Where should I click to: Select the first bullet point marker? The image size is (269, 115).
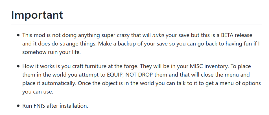coord(18,35)
